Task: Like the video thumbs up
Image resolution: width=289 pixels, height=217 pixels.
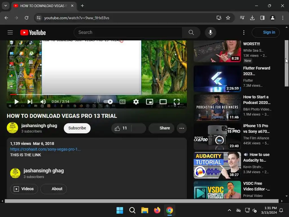Action: 121,128
